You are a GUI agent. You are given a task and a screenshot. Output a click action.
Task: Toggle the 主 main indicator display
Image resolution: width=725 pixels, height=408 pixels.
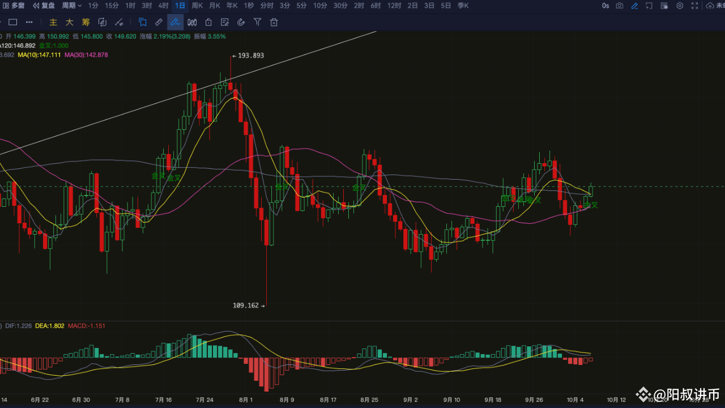point(53,22)
